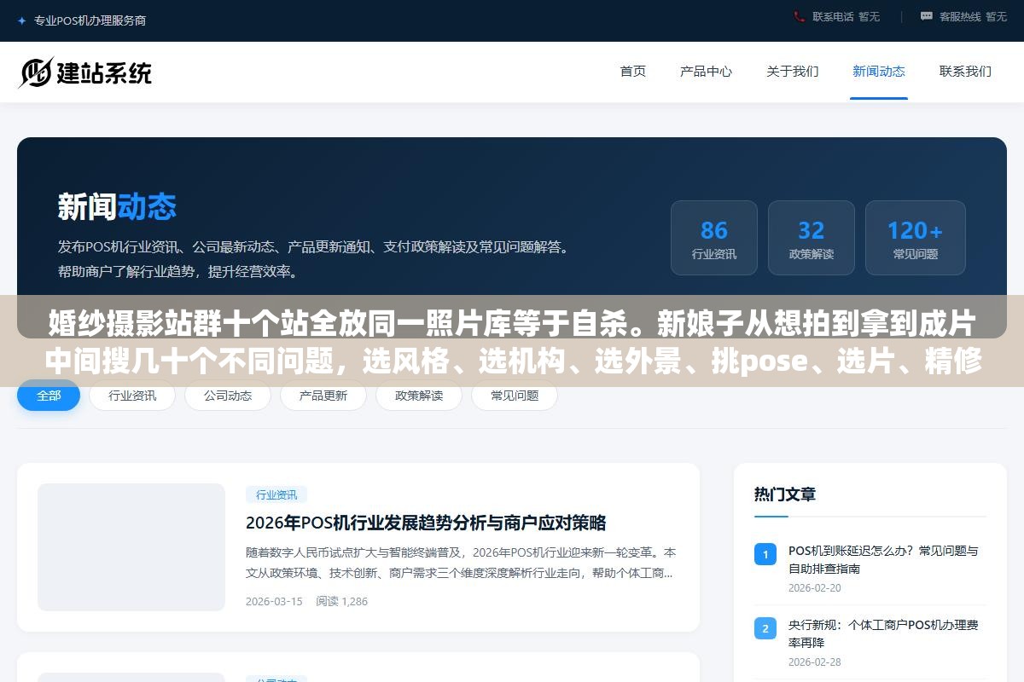The image size is (1024, 682).
Task: Open hot article 央行新规：个体工商户POS机办理费率再降
Action: pos(883,633)
